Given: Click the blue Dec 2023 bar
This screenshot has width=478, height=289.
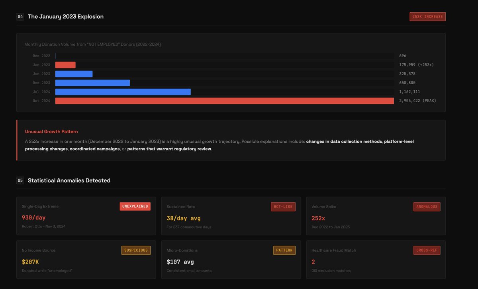Looking at the screenshot, I should coord(92,83).
